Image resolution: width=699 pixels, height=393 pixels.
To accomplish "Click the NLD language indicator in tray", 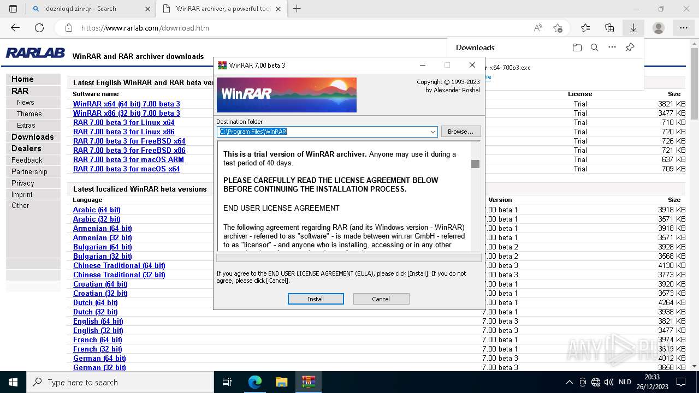I will pos(625,382).
